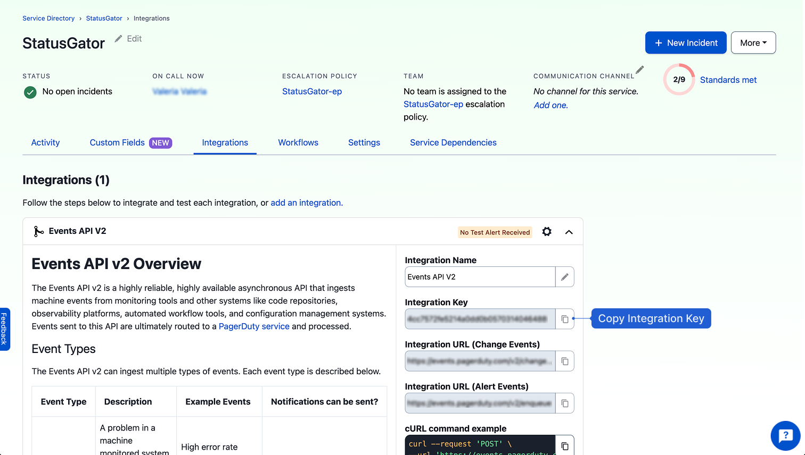Click Add one channel link
Viewport: 805px width, 455px height.
click(x=551, y=105)
